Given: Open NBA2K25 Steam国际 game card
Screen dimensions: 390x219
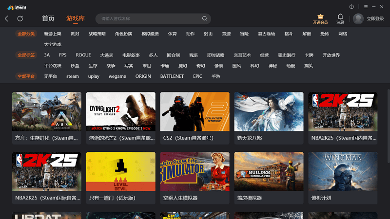Looking at the screenshot, I should 47,178.
